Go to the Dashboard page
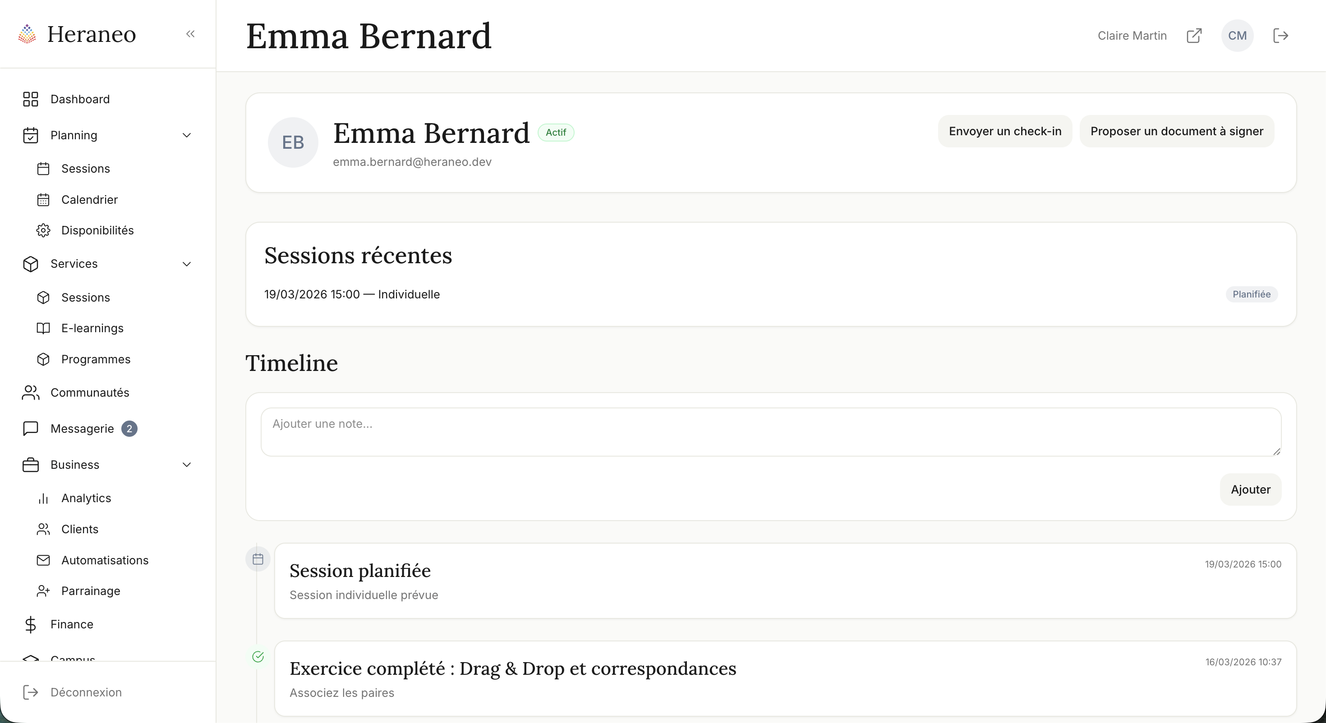The height and width of the screenshot is (723, 1326). tap(80, 99)
